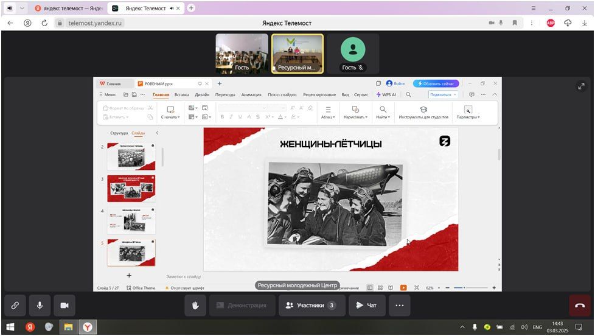This screenshot has height=336, width=595.
Task: Open browser hamburger menu icon
Action: pyautogui.click(x=533, y=8)
